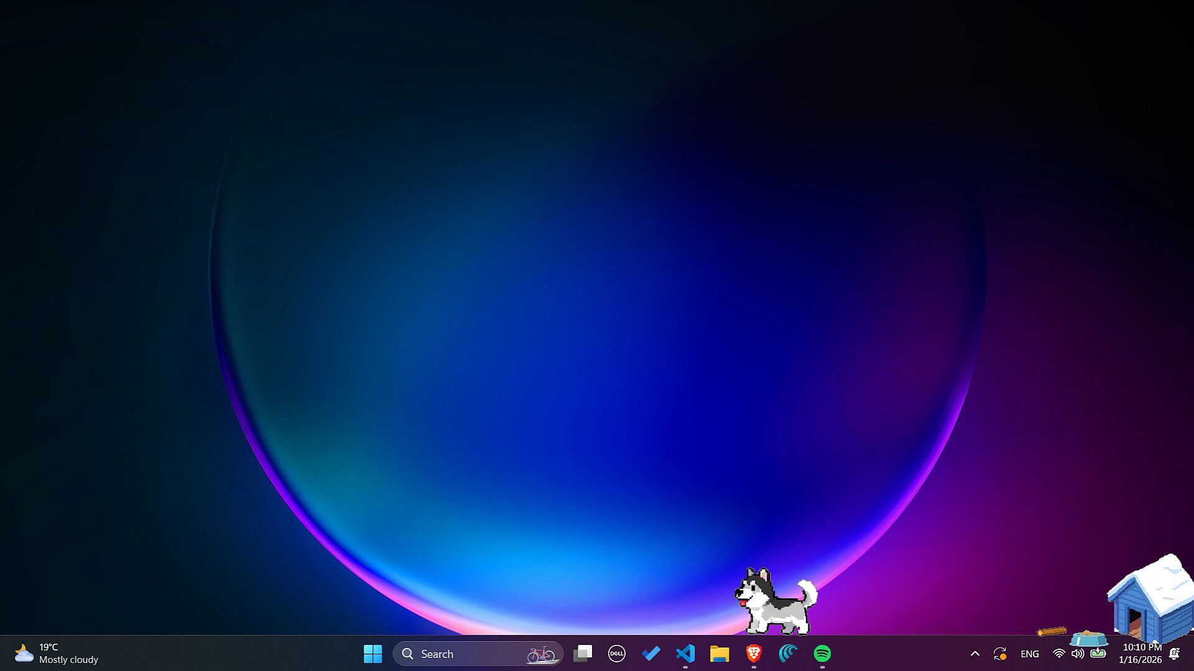Switch to Visual Studio Code
1194x671 pixels.
click(x=685, y=654)
